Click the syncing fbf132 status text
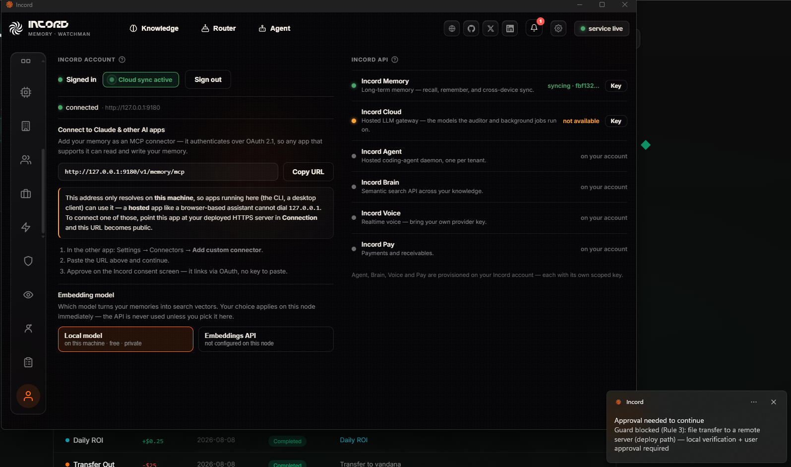The image size is (791, 467). [573, 86]
